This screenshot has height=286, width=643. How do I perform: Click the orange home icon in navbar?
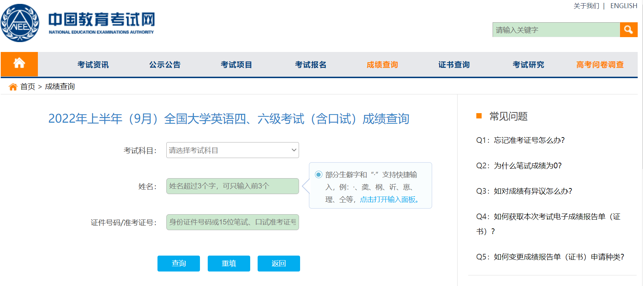19,64
